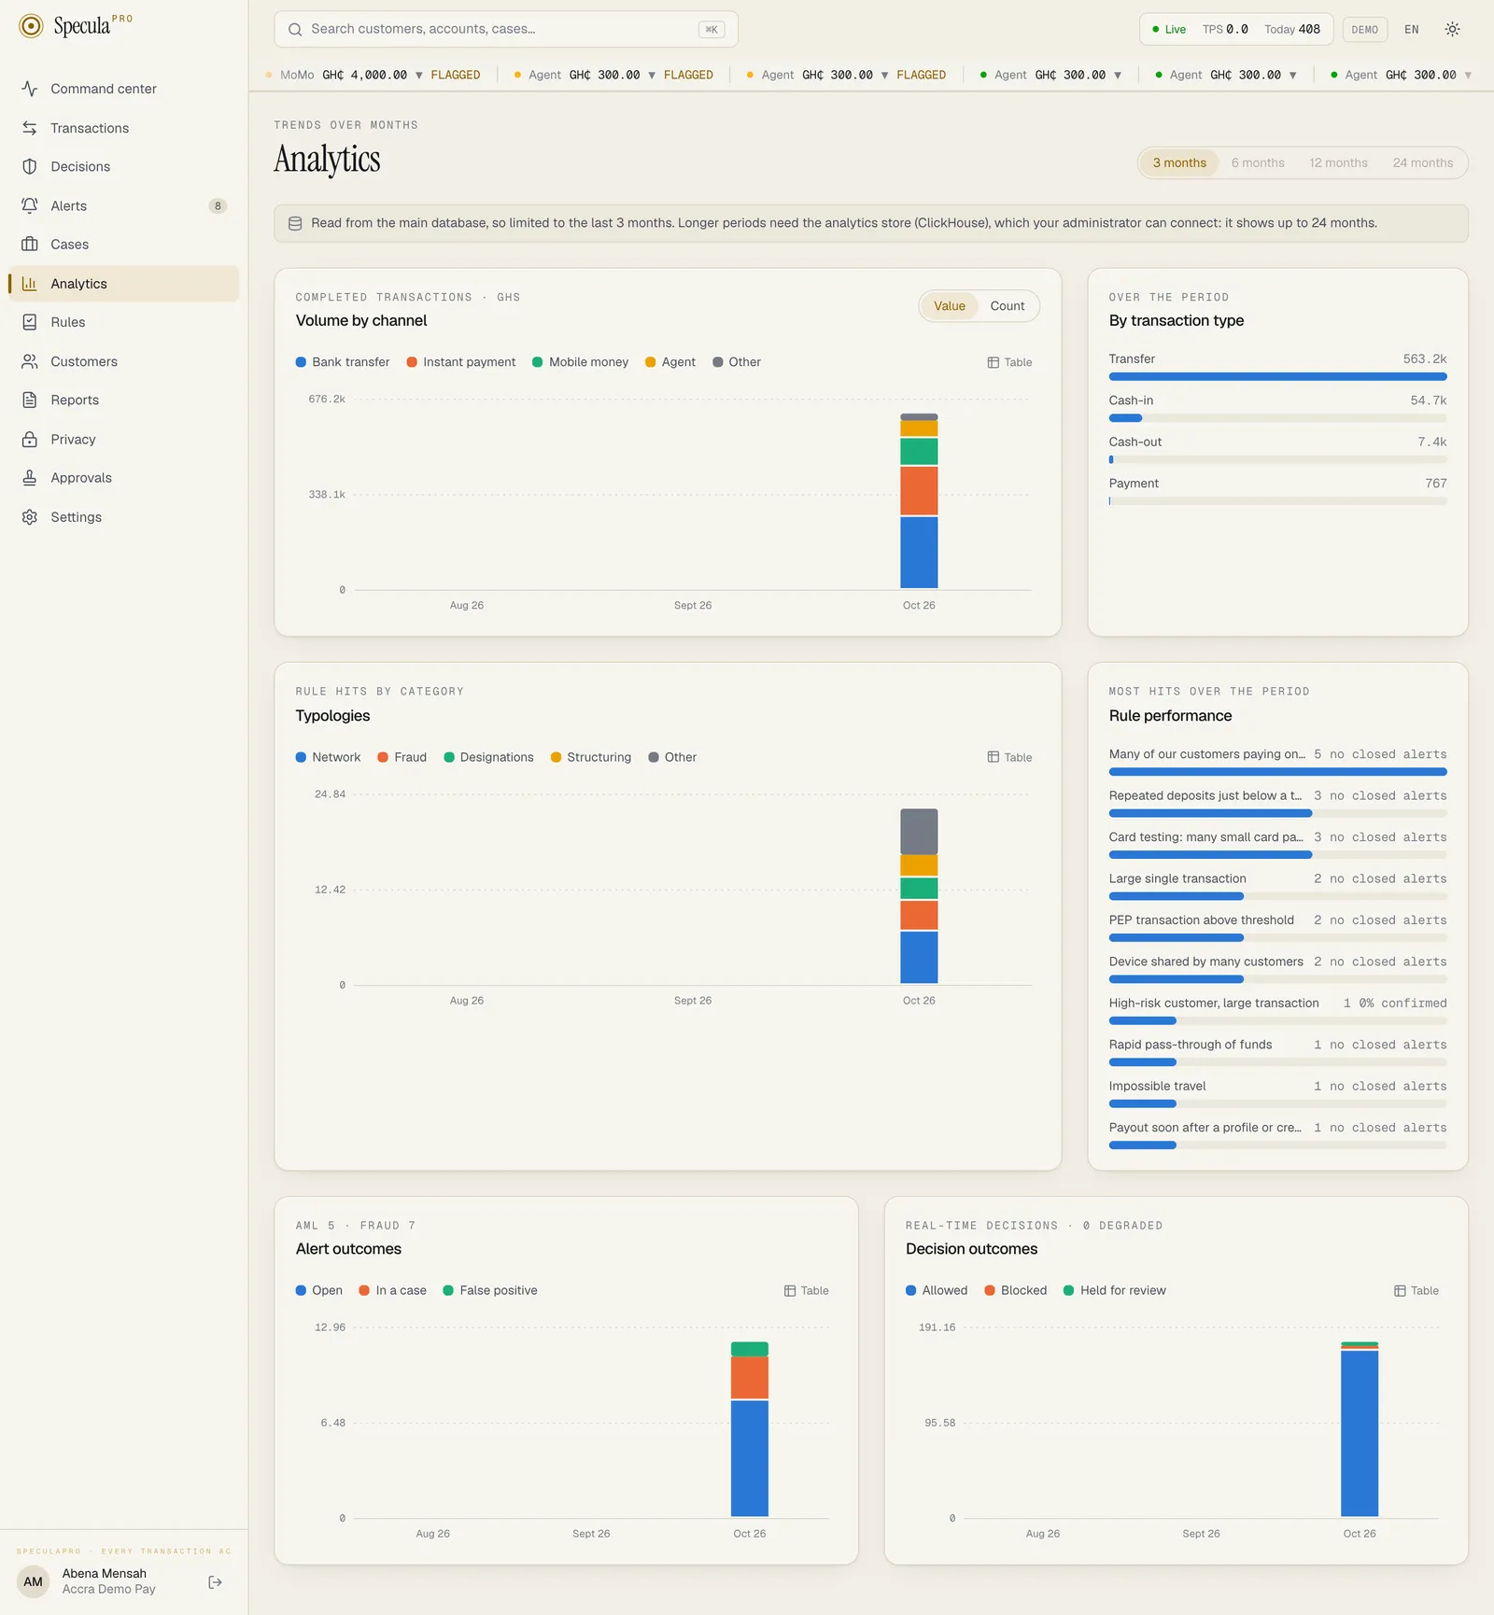Screen dimensions: 1494x1615
Task: Click the Approvals stamp icon
Action: click(x=30, y=478)
